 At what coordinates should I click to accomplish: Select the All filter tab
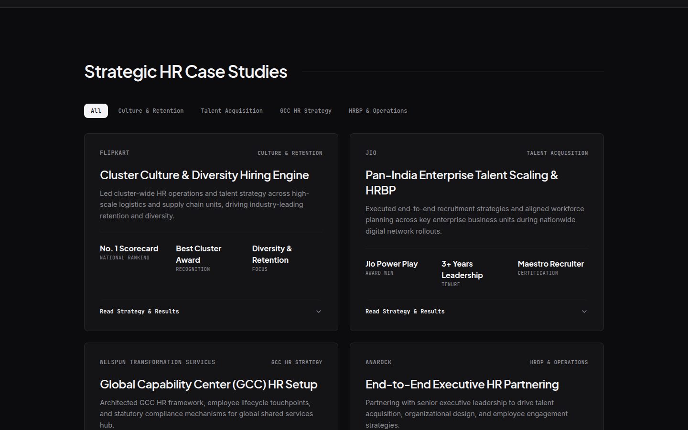tap(96, 111)
